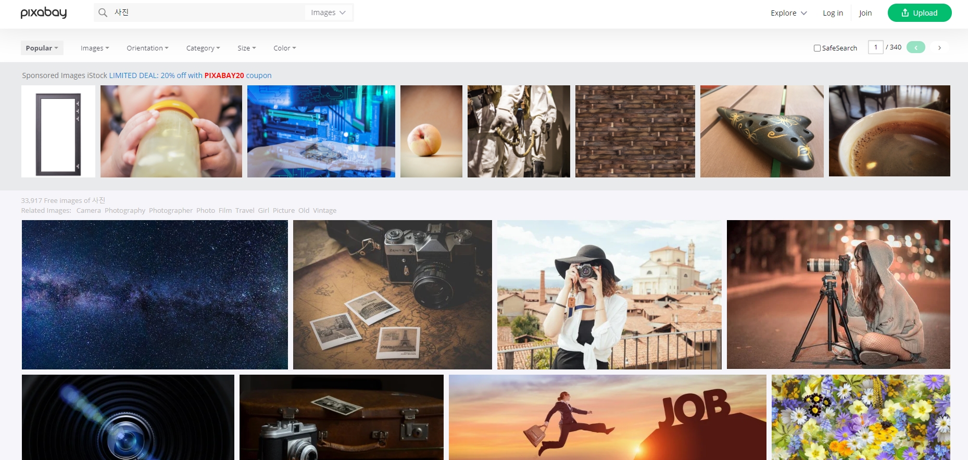Click the Old related tag
This screenshot has width=968, height=460.
coord(304,210)
